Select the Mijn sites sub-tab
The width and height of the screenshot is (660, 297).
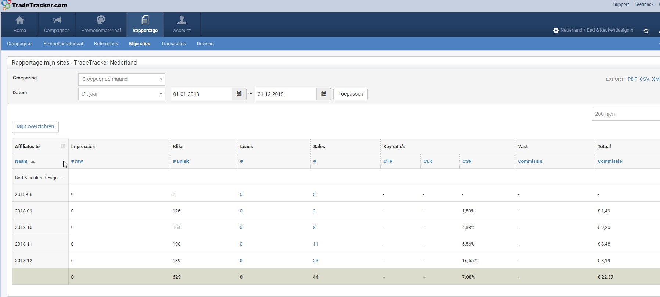pyautogui.click(x=140, y=43)
